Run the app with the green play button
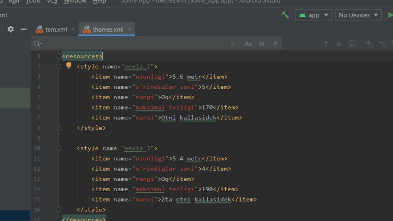The image size is (393, 221). click(390, 15)
